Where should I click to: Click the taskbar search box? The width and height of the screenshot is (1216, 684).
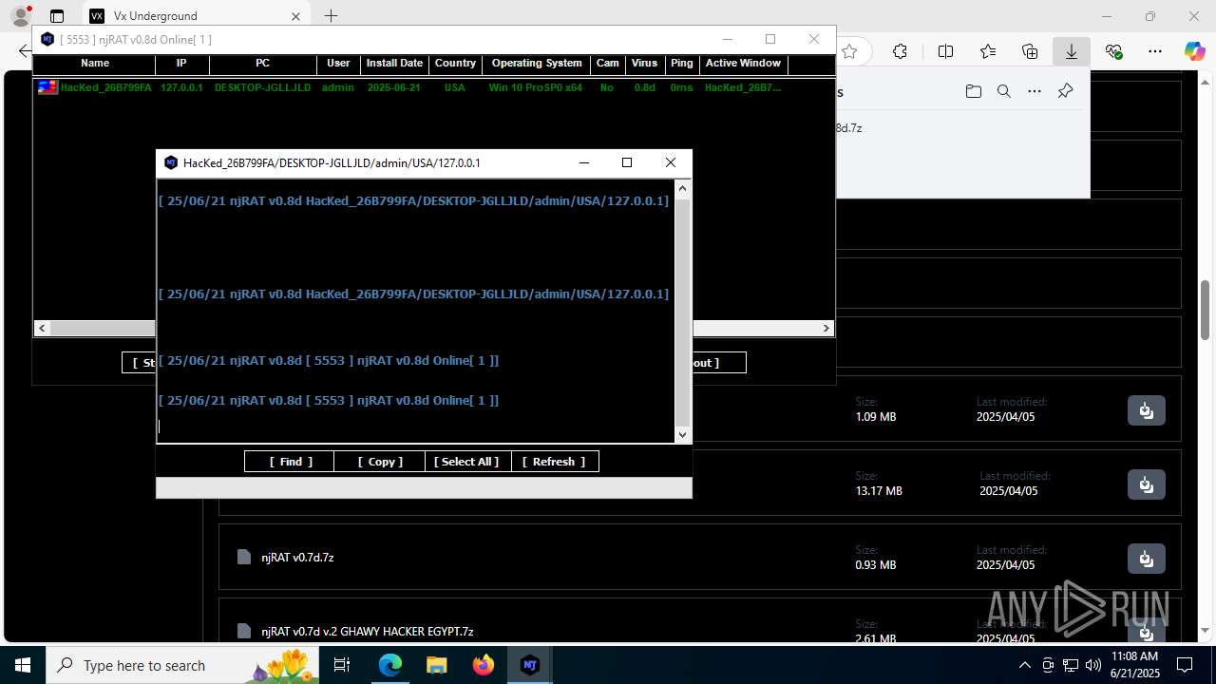point(181,665)
